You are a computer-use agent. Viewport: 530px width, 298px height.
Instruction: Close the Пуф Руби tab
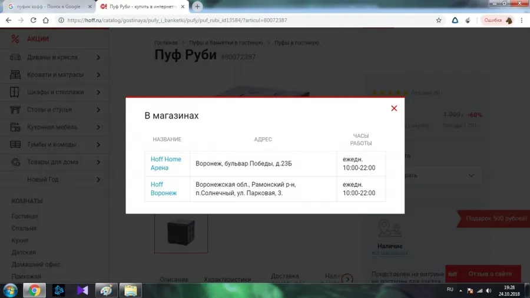point(183,6)
